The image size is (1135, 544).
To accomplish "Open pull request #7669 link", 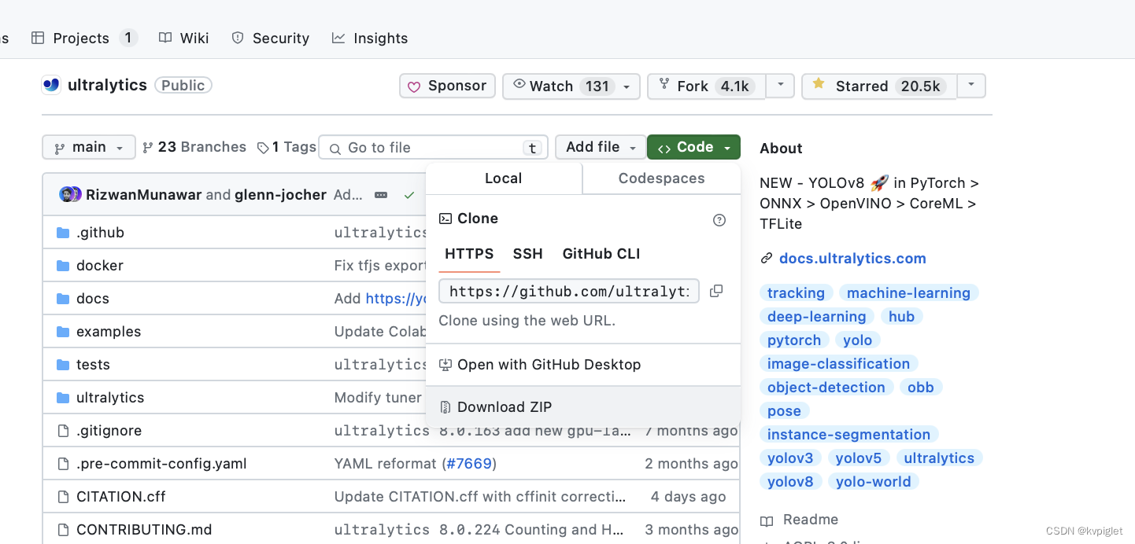I will pos(469,464).
